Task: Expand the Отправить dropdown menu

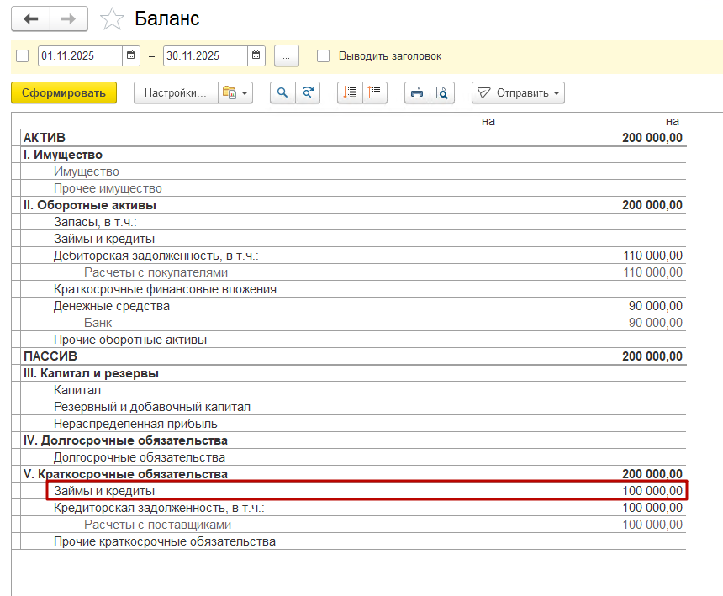Action: pyautogui.click(x=518, y=93)
